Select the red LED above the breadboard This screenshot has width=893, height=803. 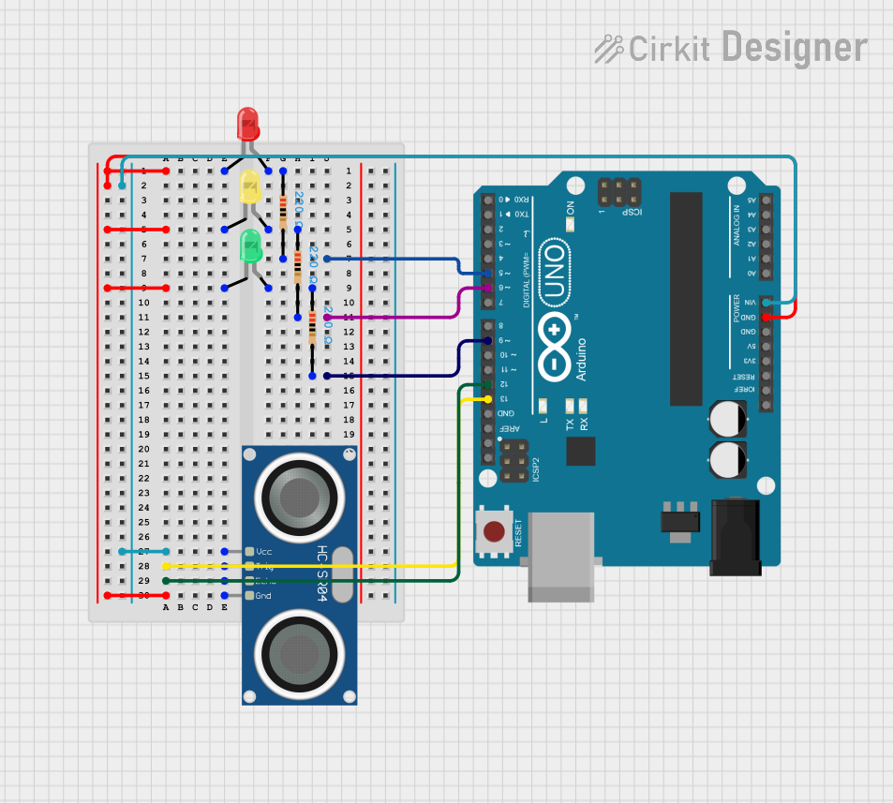(x=247, y=125)
